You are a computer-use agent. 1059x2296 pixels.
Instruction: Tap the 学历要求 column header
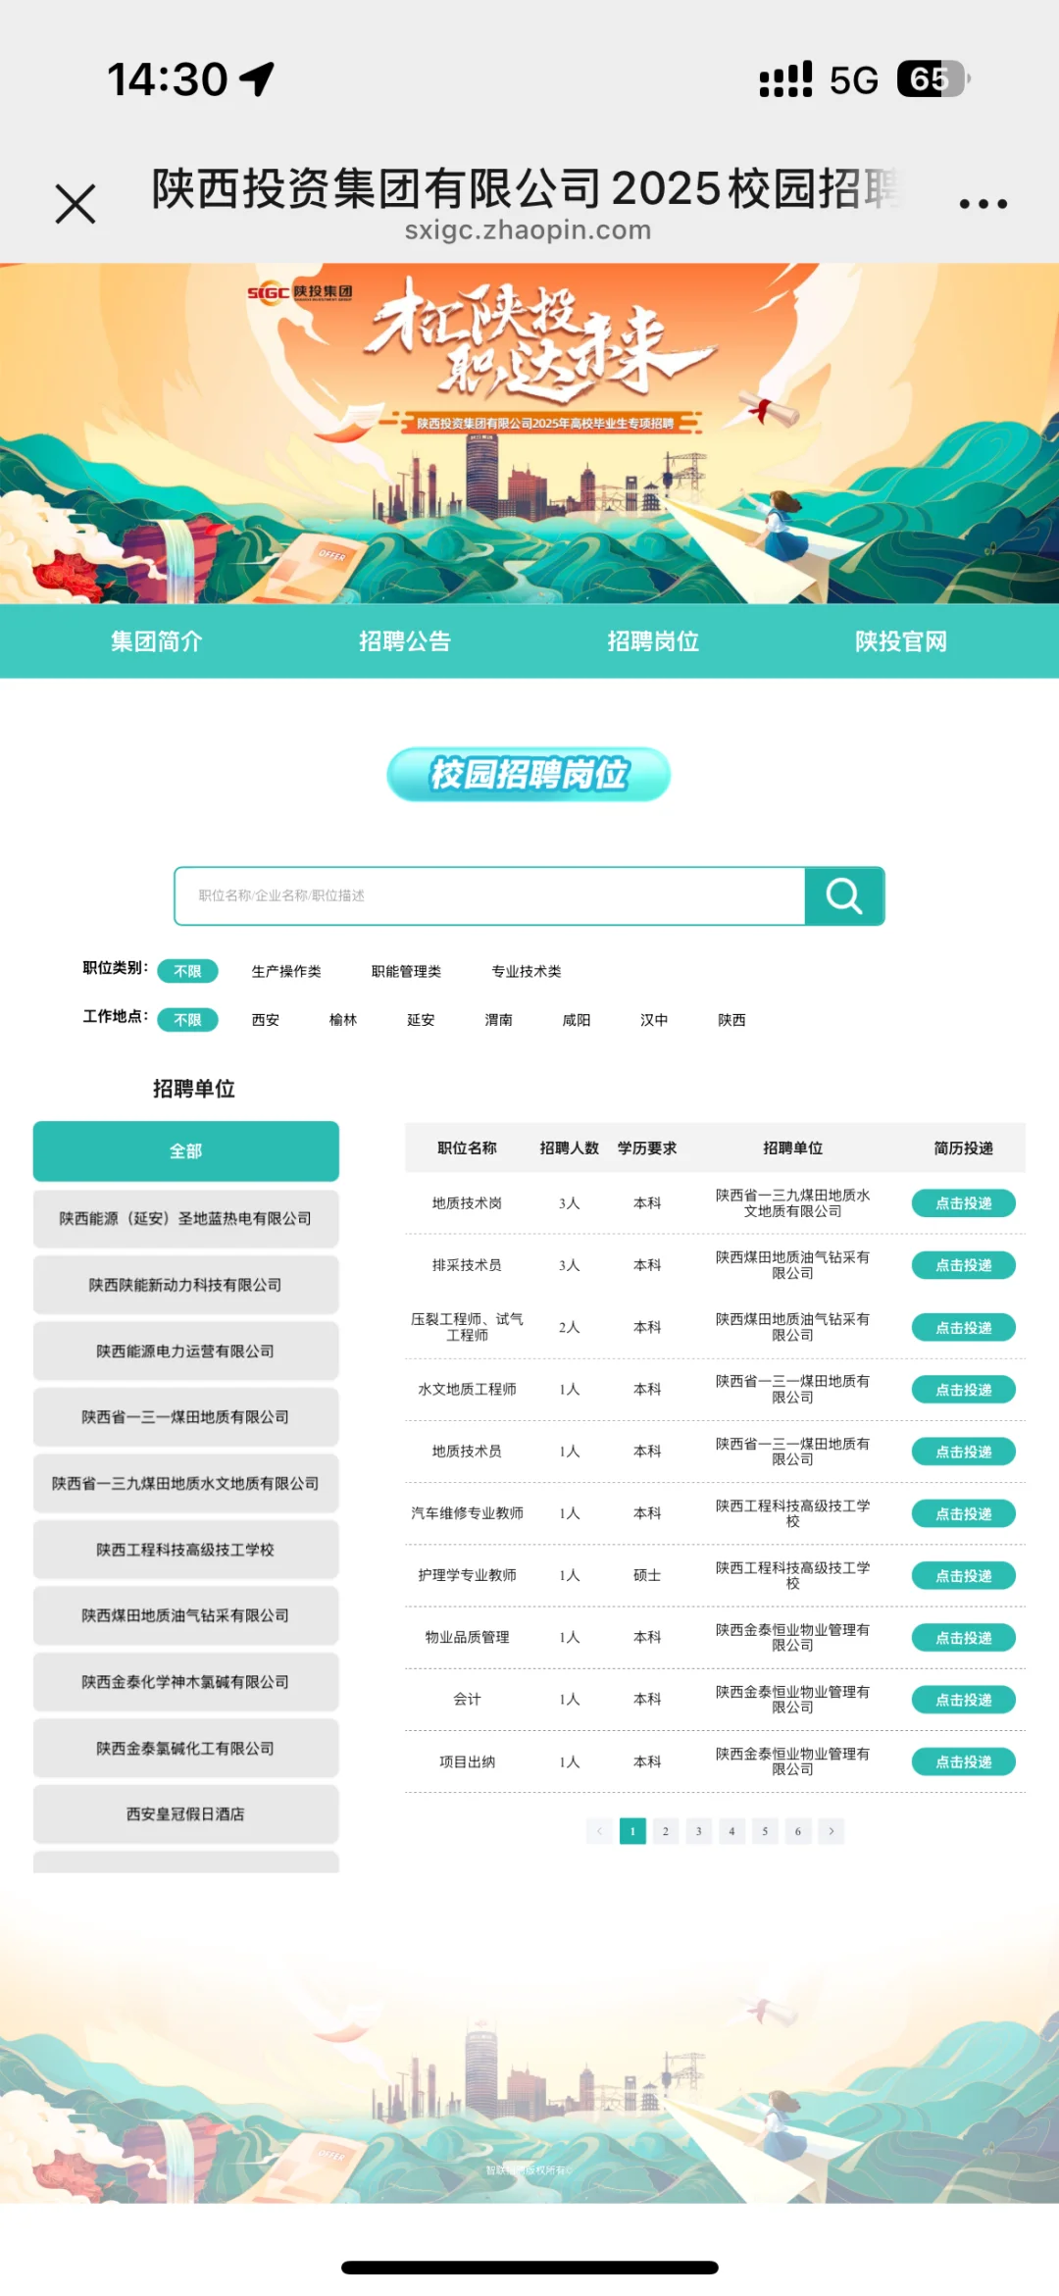pyautogui.click(x=647, y=1148)
